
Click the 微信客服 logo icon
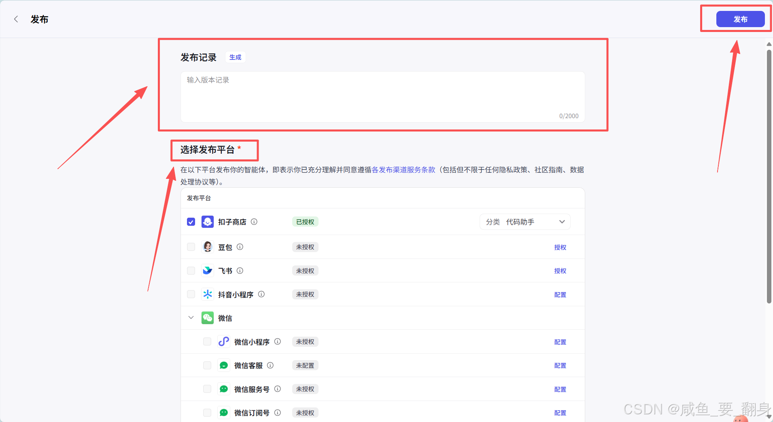coord(224,365)
